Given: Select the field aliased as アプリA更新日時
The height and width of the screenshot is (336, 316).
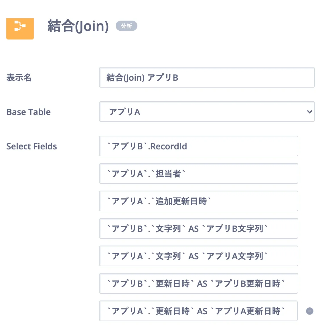Looking at the screenshot, I should click(198, 311).
